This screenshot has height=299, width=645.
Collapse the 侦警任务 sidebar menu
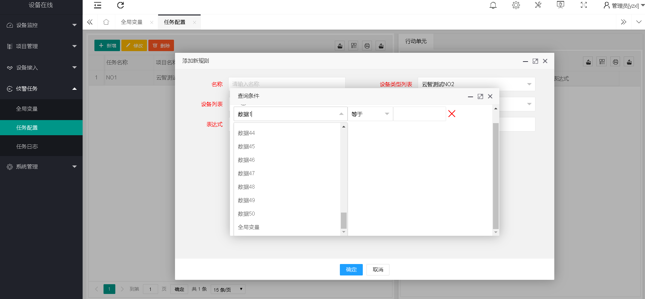(41, 88)
